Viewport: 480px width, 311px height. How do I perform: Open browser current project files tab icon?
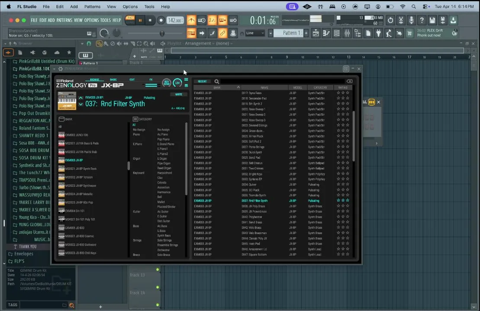[x=20, y=53]
